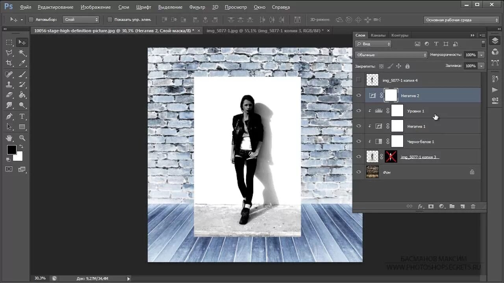Click the foreground black color swatch
This screenshot has width=504, height=283.
pyautogui.click(x=11, y=150)
